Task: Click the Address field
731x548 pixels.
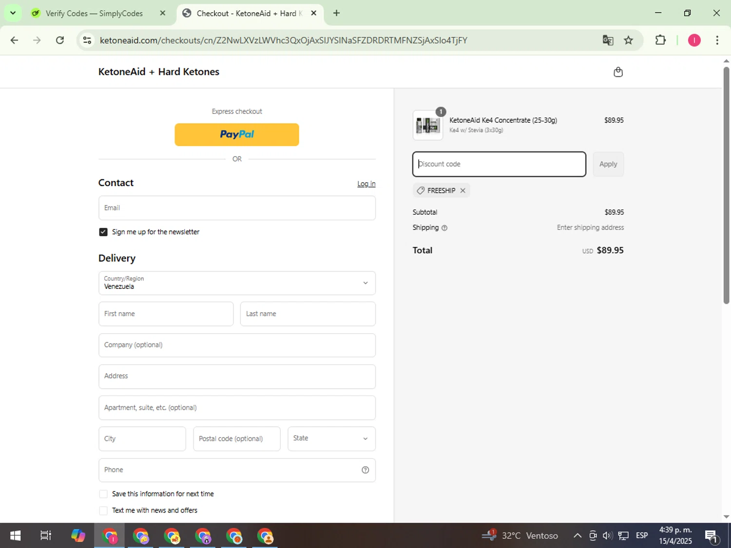Action: click(237, 377)
